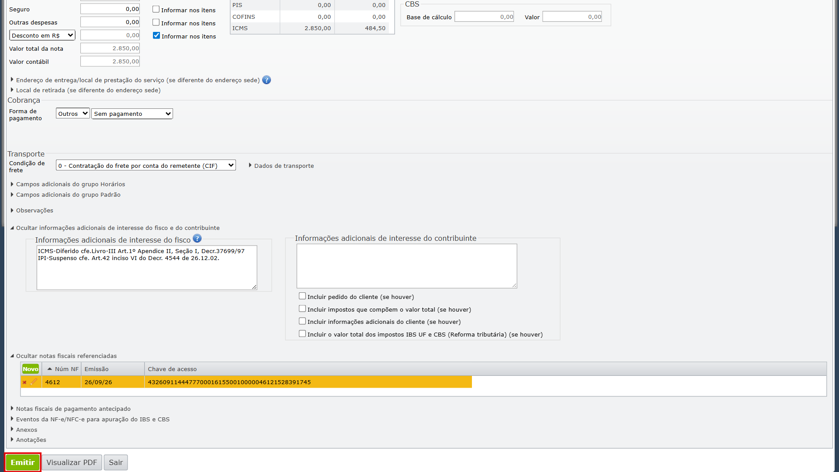Enable Incluir valor total IBS UF e CBS
The image size is (839, 472).
point(302,334)
